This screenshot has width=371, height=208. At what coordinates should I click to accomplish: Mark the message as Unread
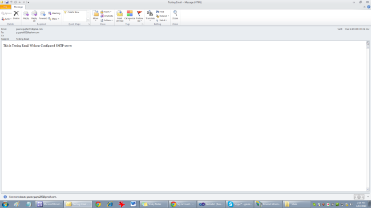[x=120, y=16]
